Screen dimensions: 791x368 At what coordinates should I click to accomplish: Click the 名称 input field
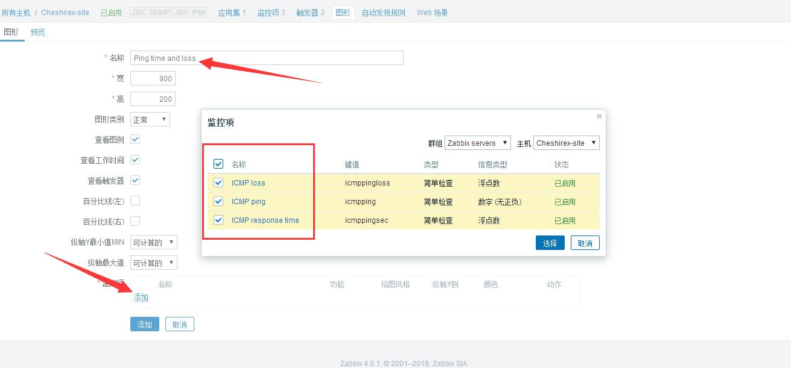[267, 58]
